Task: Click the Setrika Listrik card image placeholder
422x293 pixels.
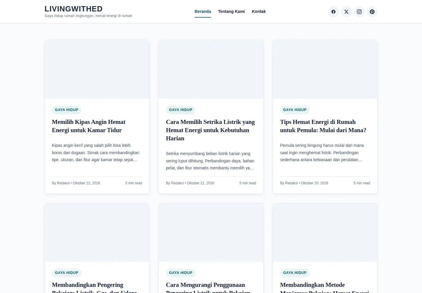Action: click(x=211, y=69)
